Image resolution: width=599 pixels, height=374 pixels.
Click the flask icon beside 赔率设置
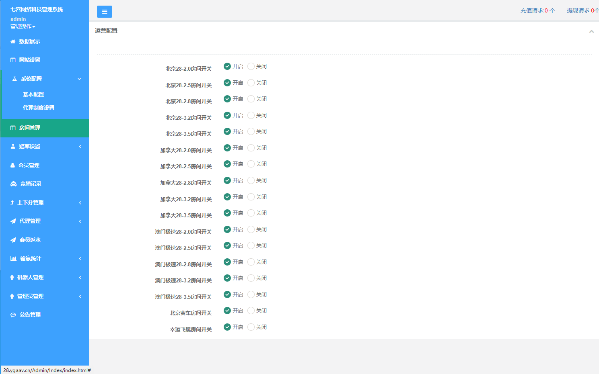13,147
